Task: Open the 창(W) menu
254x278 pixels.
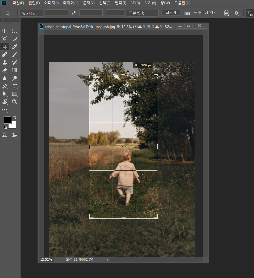Action: click(x=165, y=3)
